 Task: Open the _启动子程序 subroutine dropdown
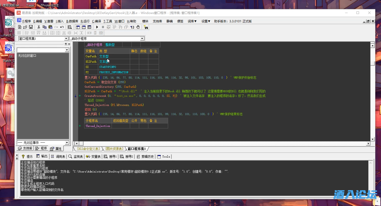[142, 39]
